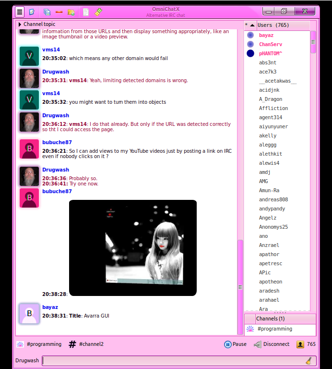The height and width of the screenshot is (369, 332).
Task: Select user abs3nt
Action: tap(268, 62)
